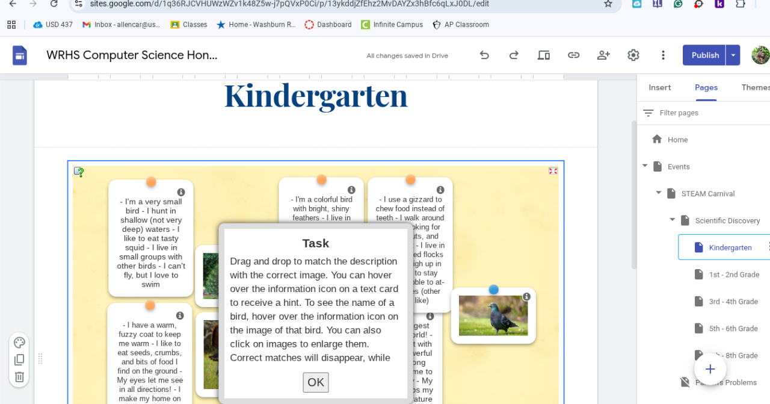Select the Kindergarten page in list
This screenshot has height=404, width=770.
pos(730,247)
